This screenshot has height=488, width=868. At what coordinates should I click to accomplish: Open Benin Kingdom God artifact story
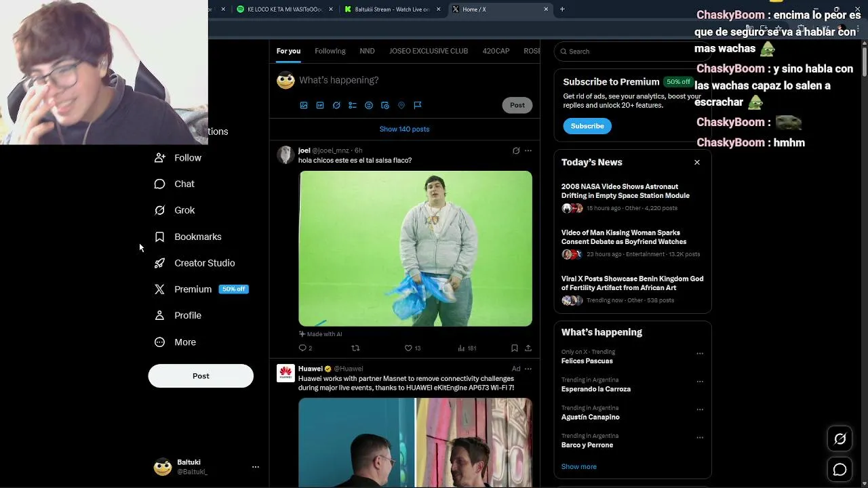point(632,289)
